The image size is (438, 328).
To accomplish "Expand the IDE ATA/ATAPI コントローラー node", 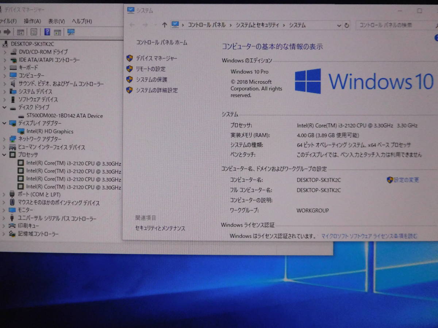I will point(5,60).
